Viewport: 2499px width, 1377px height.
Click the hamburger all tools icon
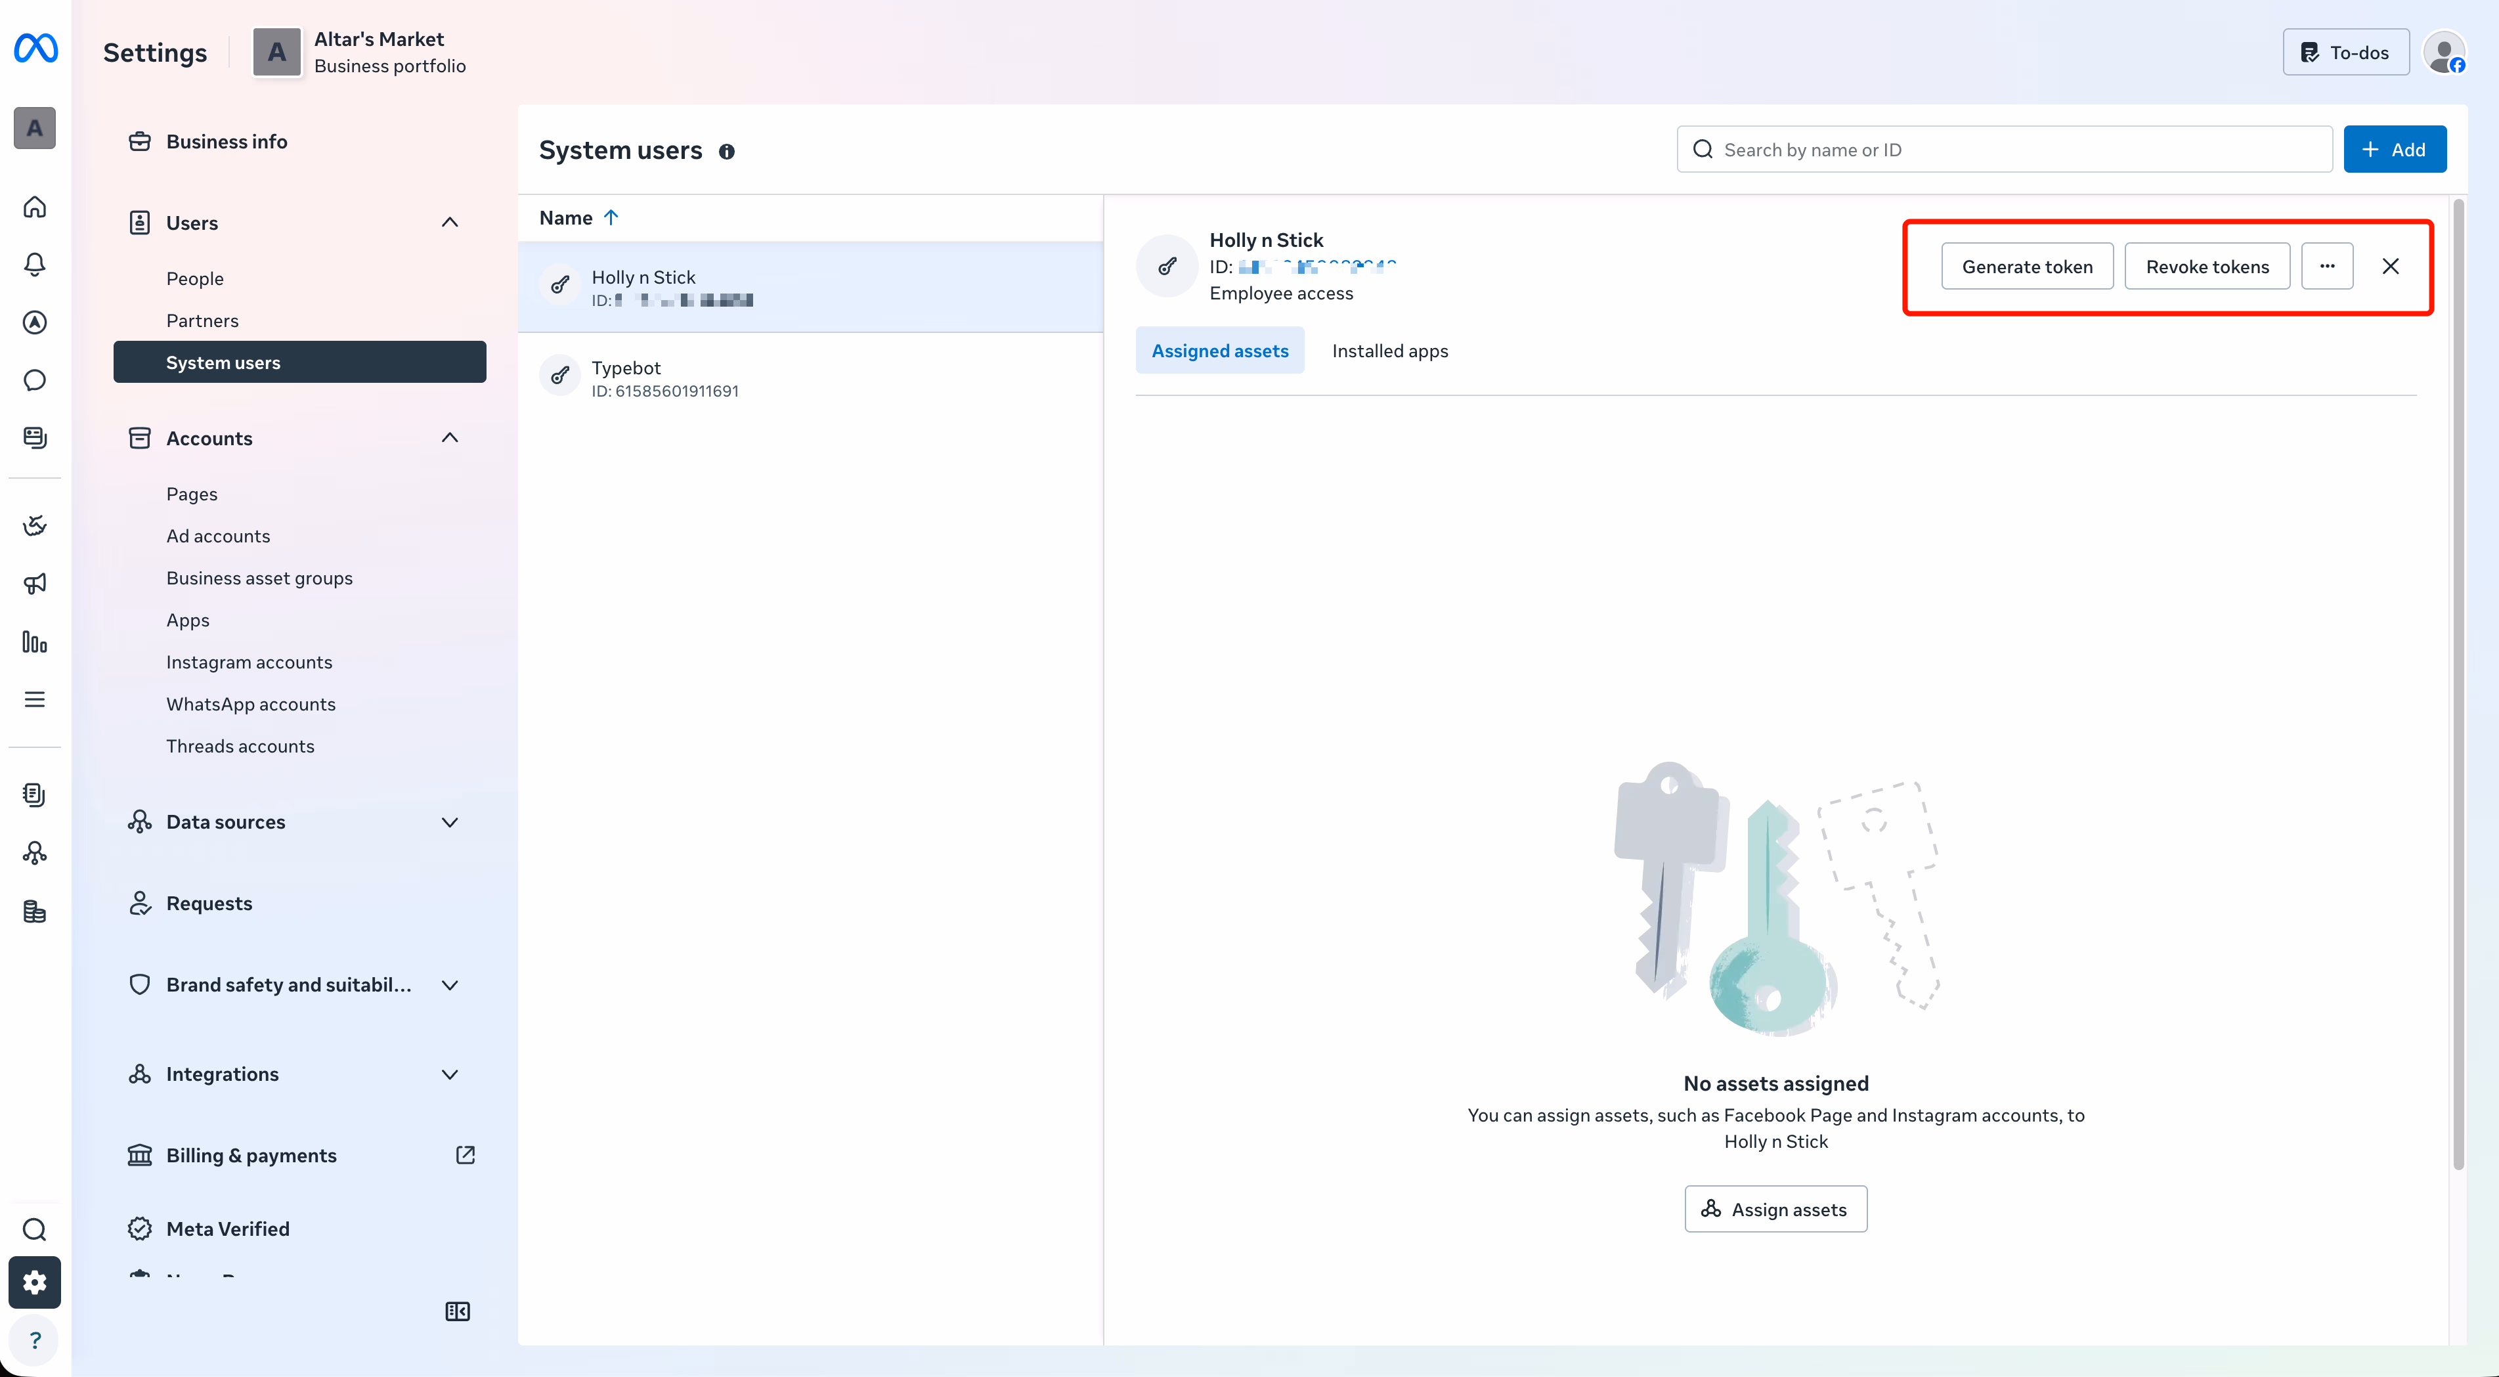(35, 699)
